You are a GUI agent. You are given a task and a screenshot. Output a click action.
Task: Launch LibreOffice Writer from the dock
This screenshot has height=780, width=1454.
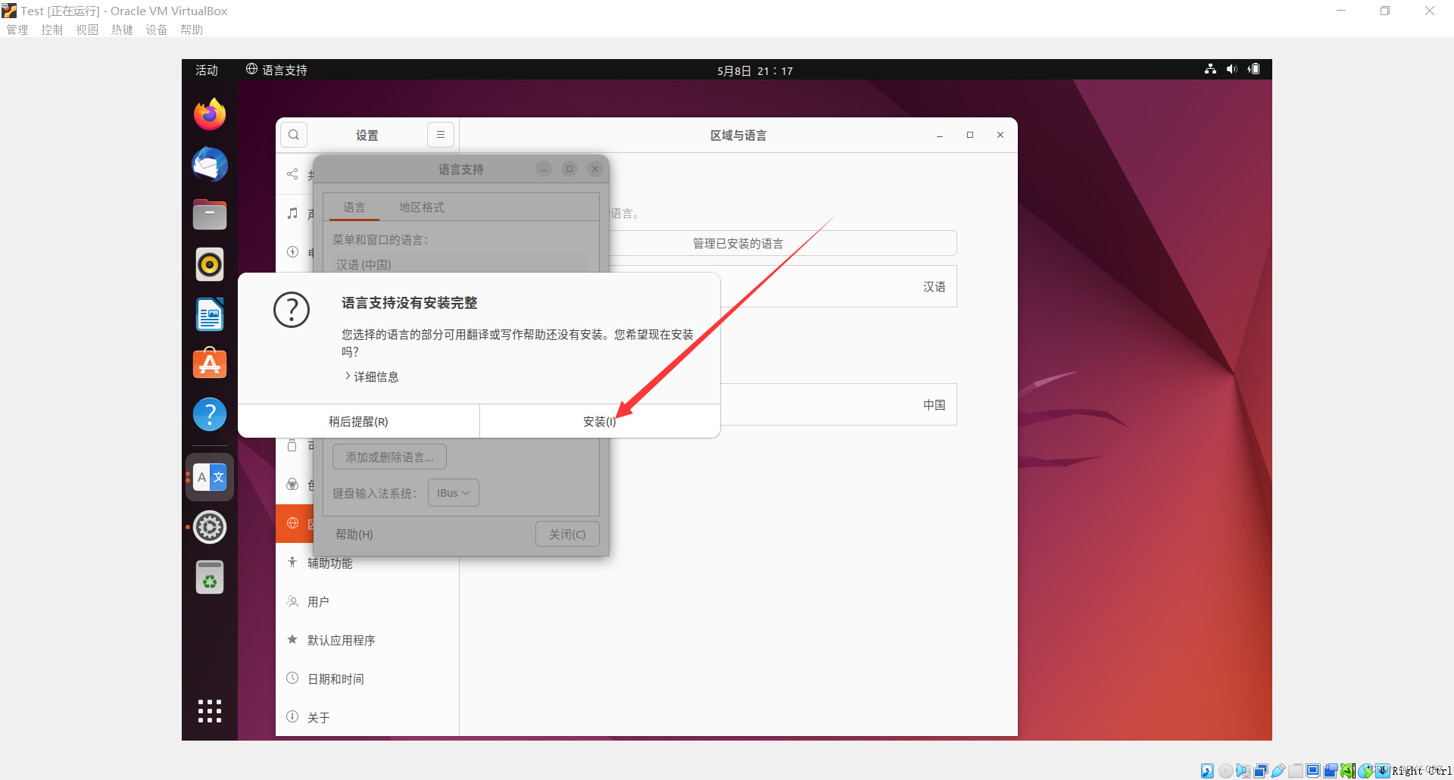(x=210, y=314)
